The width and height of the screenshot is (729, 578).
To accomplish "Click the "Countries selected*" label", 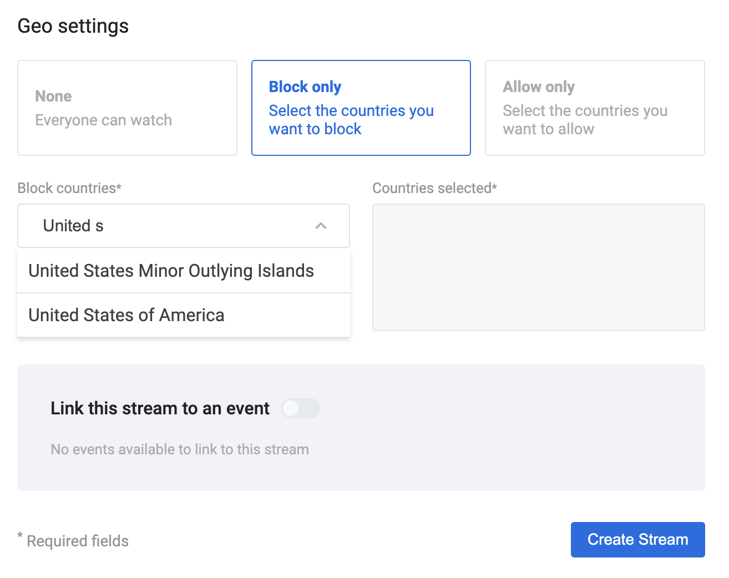I will pos(434,188).
